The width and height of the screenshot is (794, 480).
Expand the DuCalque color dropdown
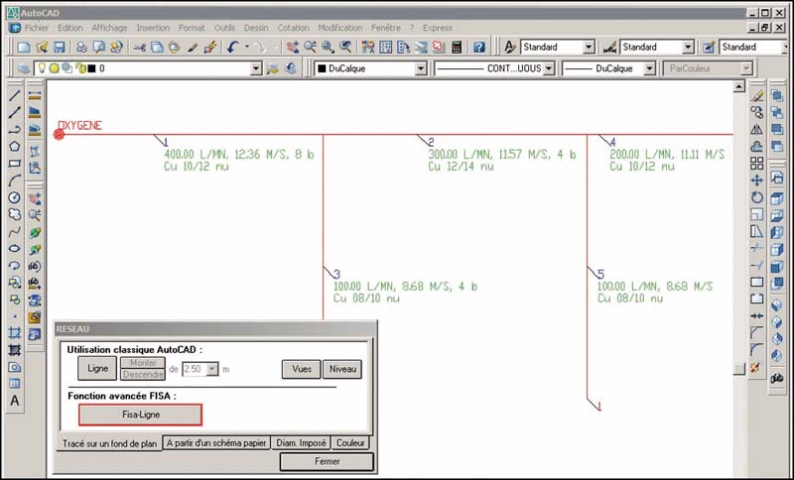point(421,69)
